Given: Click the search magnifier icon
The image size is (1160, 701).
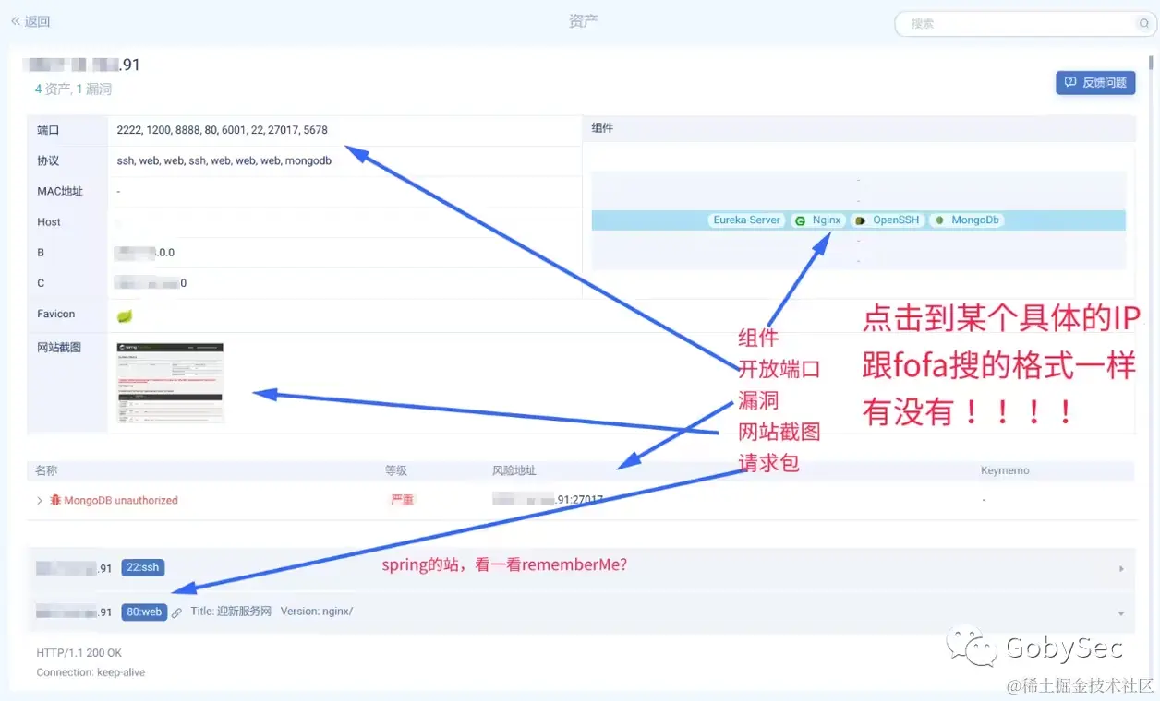Looking at the screenshot, I should [1143, 24].
